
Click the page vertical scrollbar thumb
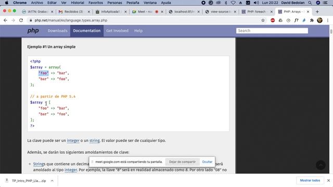pyautogui.click(x=331, y=31)
